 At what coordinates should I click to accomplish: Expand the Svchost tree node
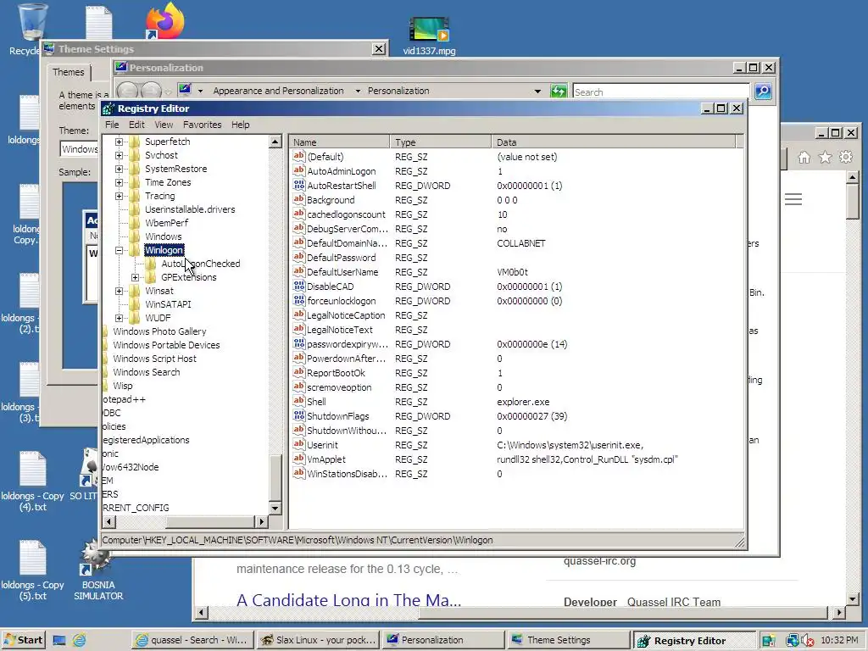119,156
